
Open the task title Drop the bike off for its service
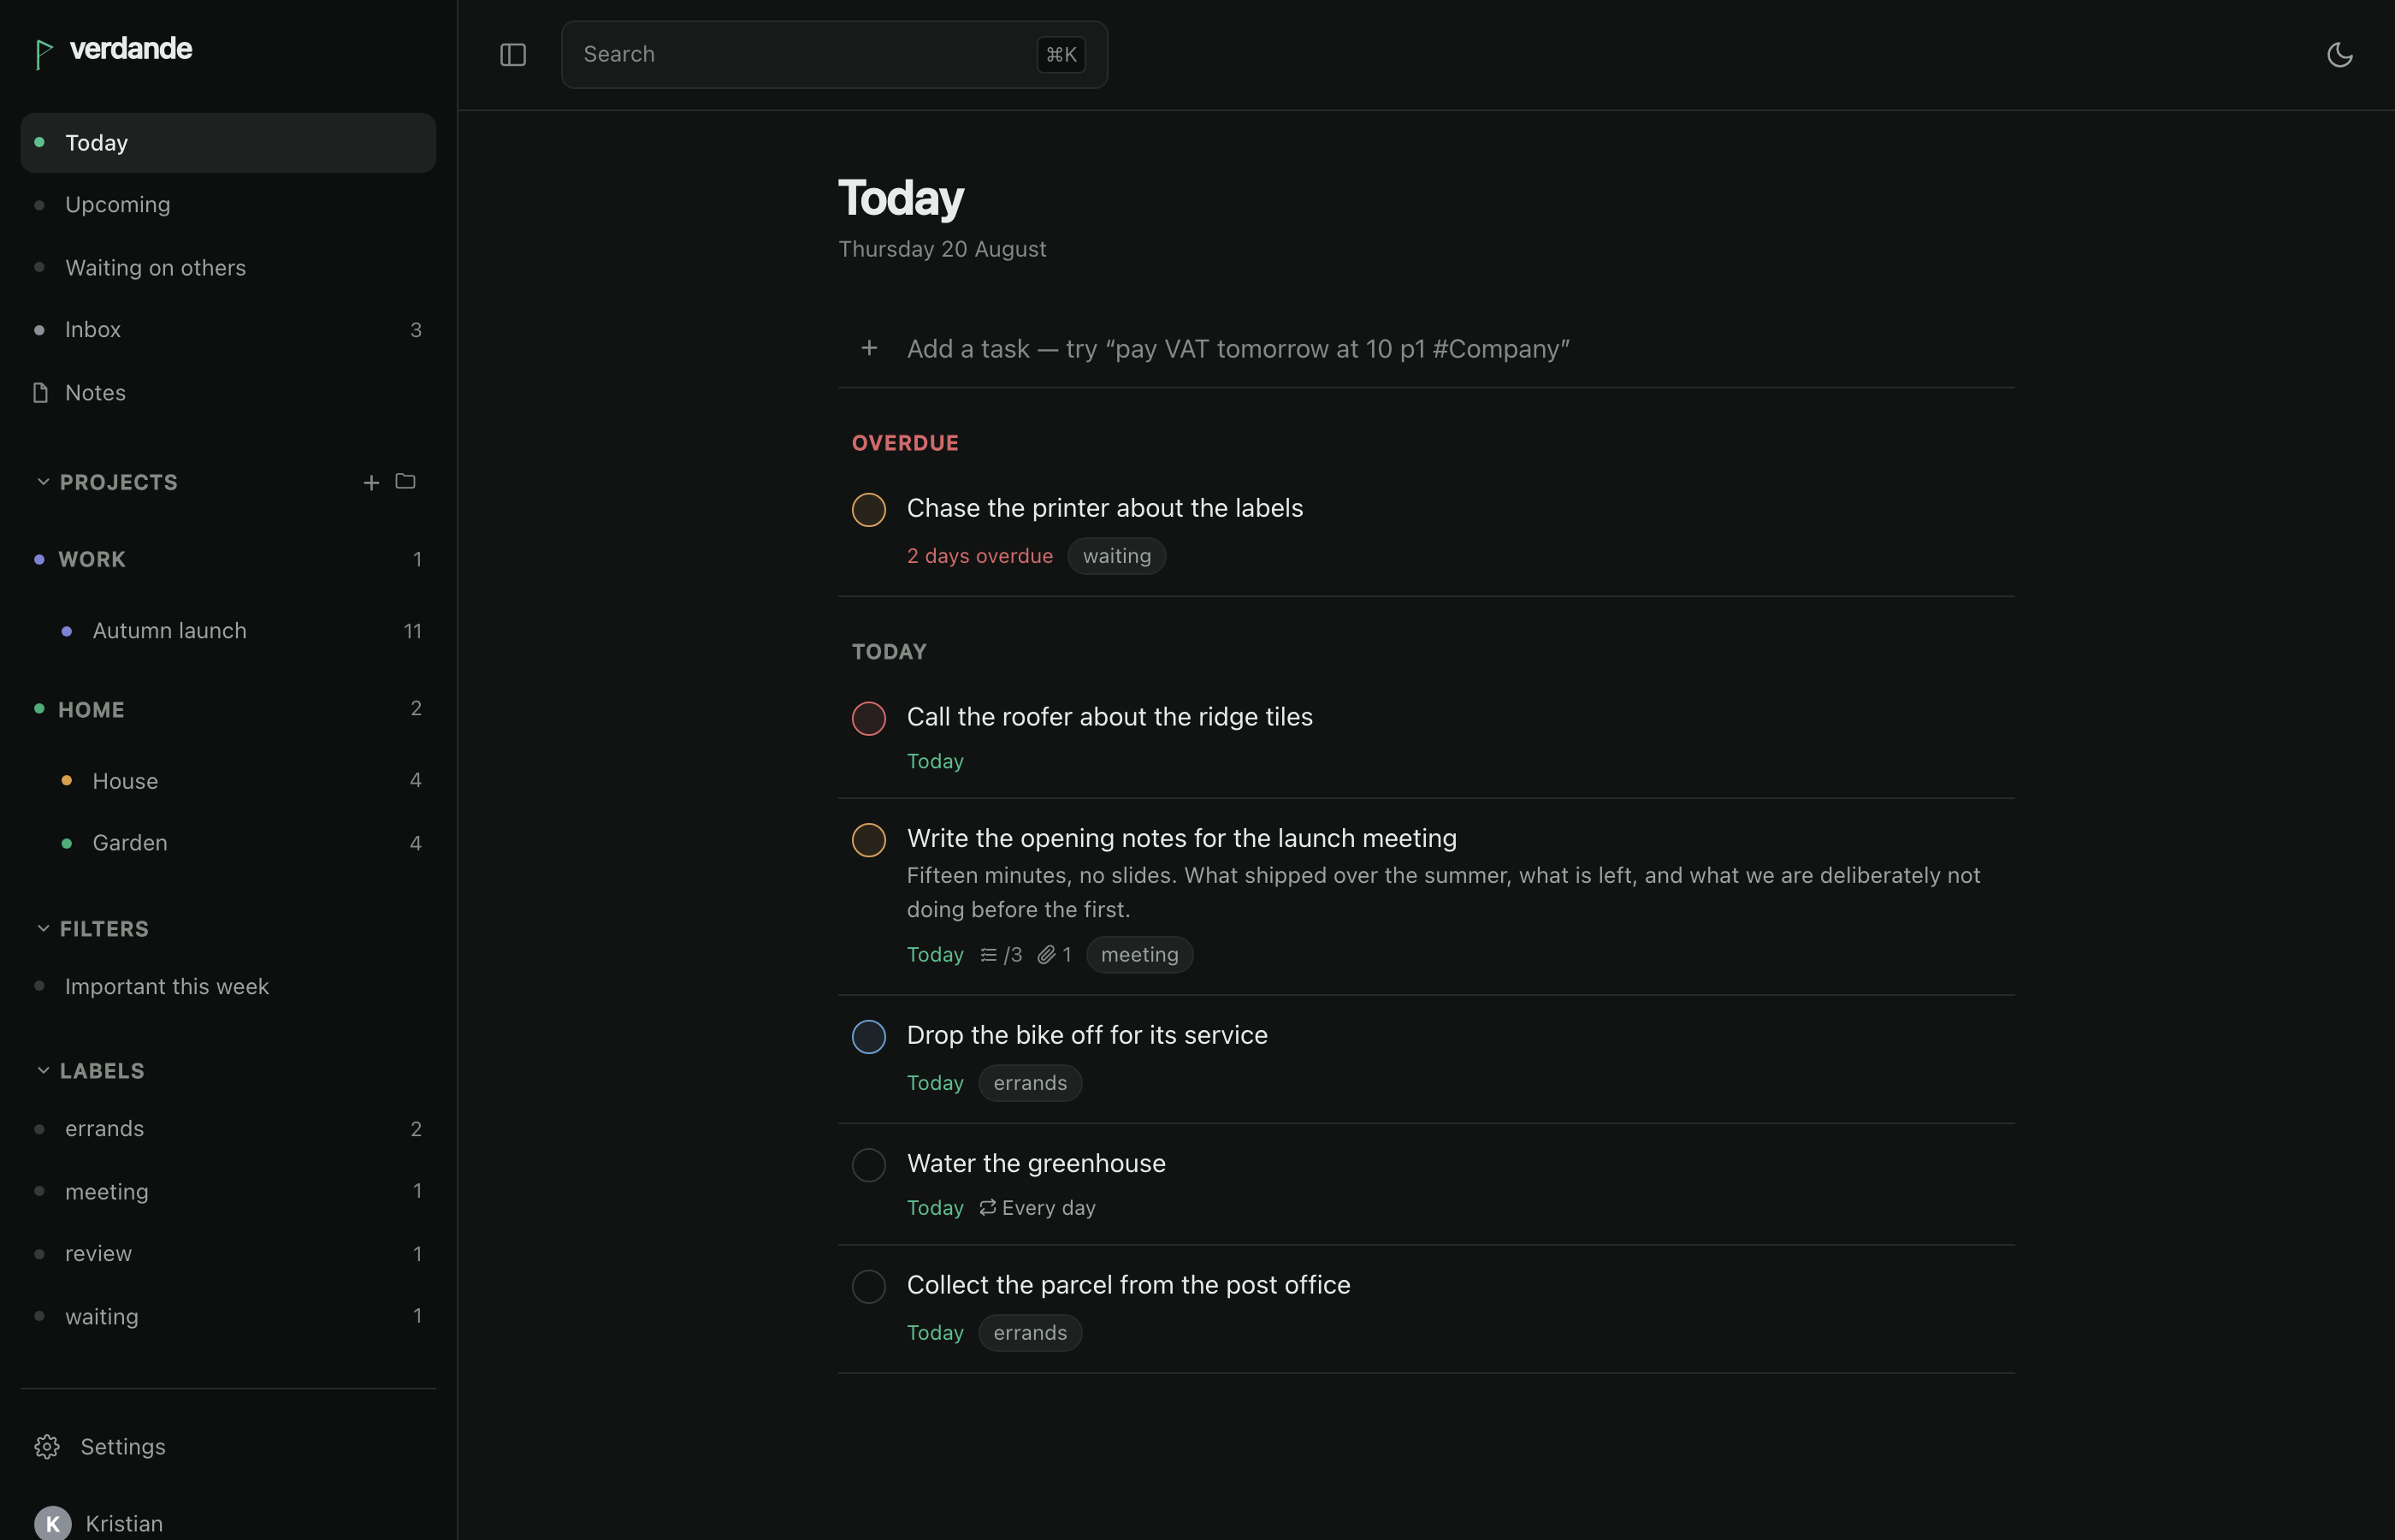pyautogui.click(x=1086, y=1035)
